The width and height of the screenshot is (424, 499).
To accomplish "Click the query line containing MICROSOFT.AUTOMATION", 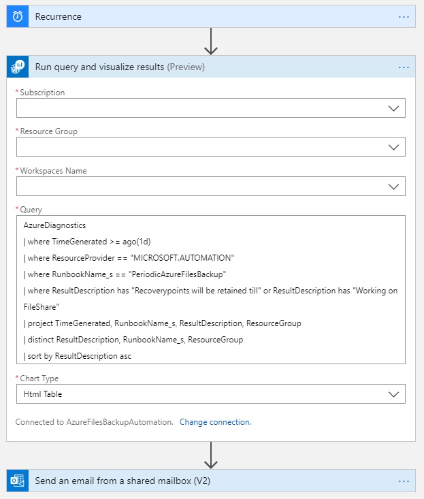I will [x=129, y=258].
